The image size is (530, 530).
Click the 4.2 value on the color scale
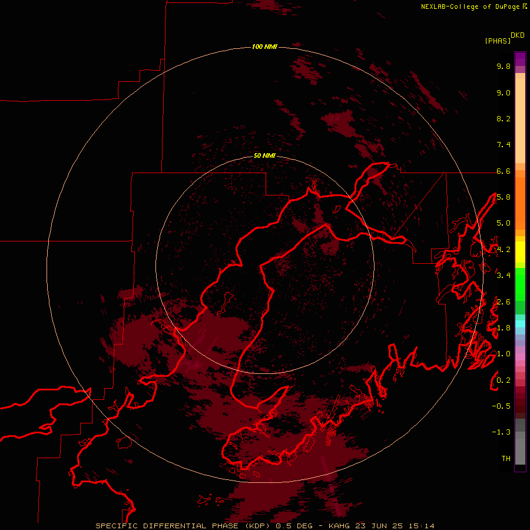pos(503,250)
